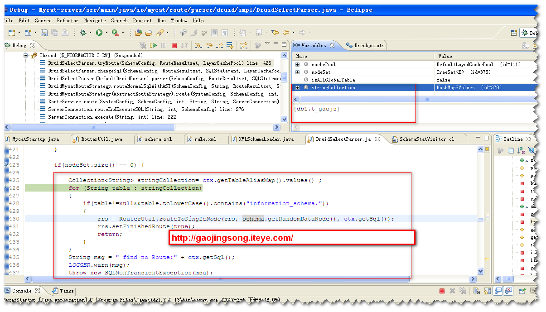The height and width of the screenshot is (312, 546).
Task: Switch to the Breakpoints tab
Action: pyautogui.click(x=365, y=45)
